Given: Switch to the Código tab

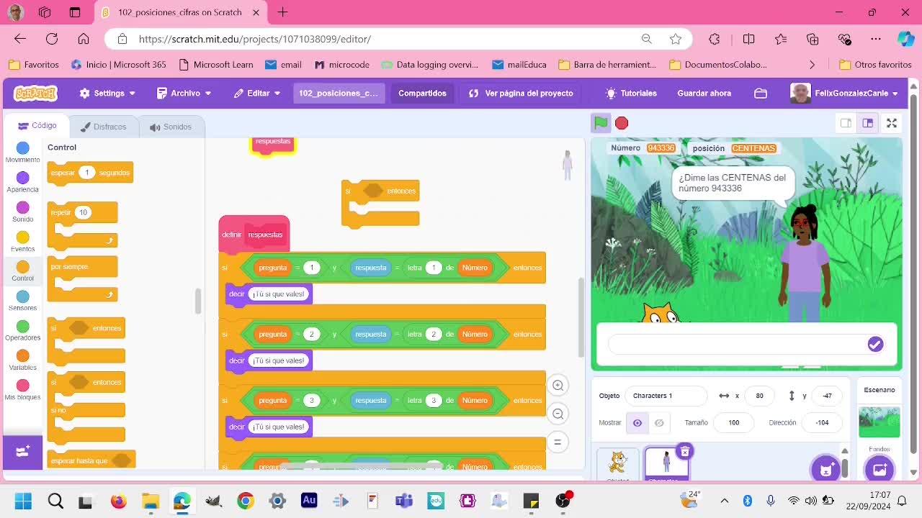Looking at the screenshot, I should [37, 126].
